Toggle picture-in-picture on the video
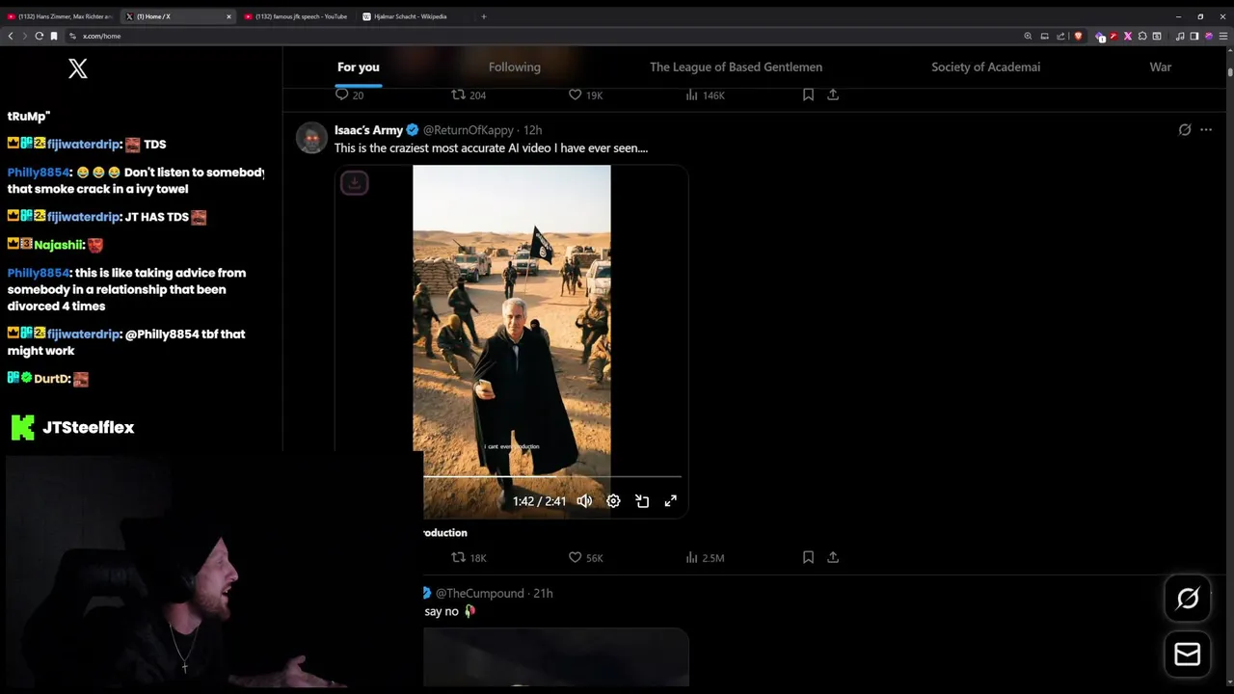 coord(642,500)
